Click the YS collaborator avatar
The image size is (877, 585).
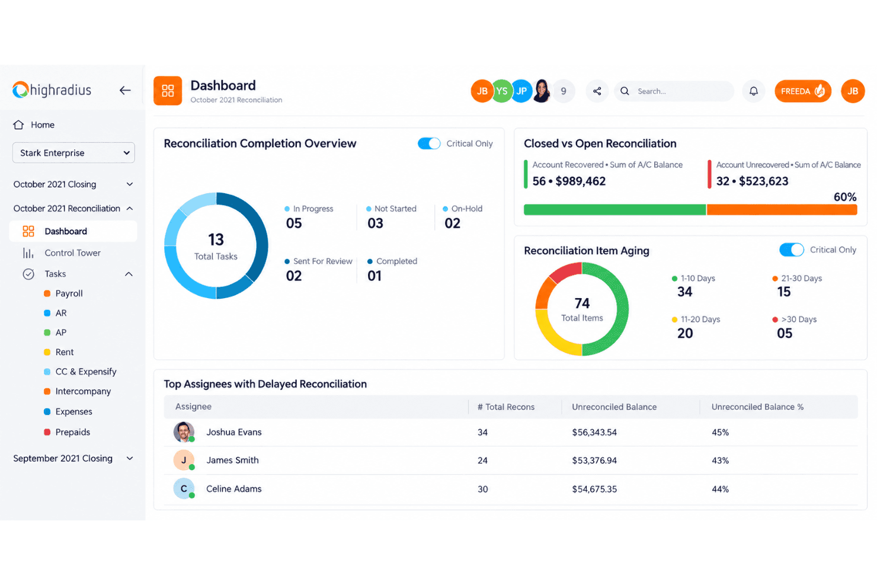tap(502, 91)
